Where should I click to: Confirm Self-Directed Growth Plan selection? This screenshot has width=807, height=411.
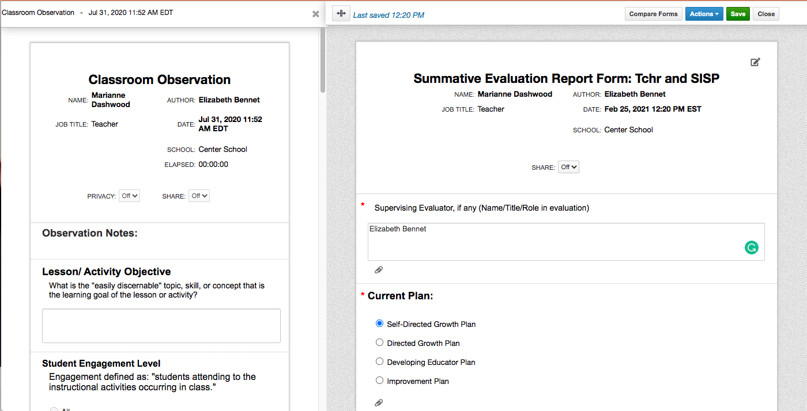379,324
